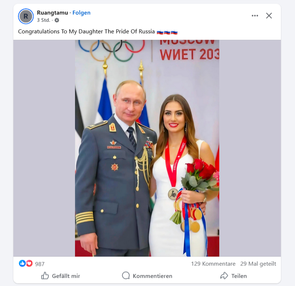Open the round R profile avatar
Viewport: 295px width, 286px height.
pos(26,16)
